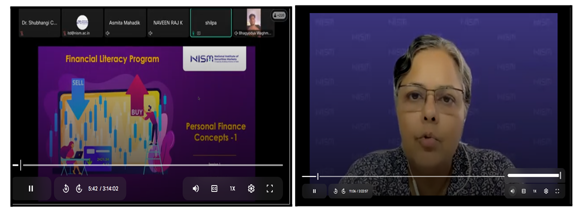Viewport: 582px width, 215px height.
Task: Toggle captions icon on right video
Action: [x=523, y=191]
